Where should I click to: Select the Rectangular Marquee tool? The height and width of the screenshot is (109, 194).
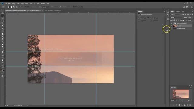click(x=2, y=15)
